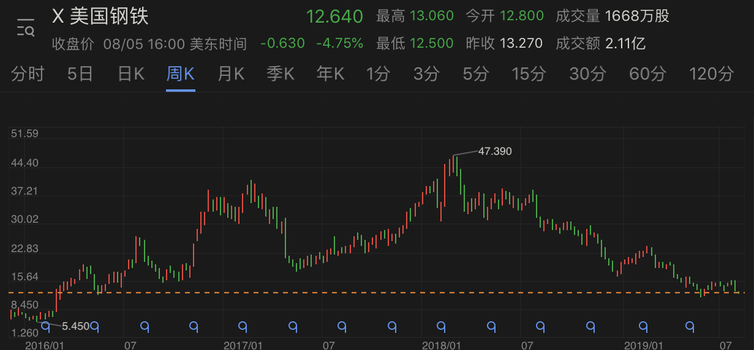
Task: Select the 周K weekly candlestick tab
Action: point(181,75)
